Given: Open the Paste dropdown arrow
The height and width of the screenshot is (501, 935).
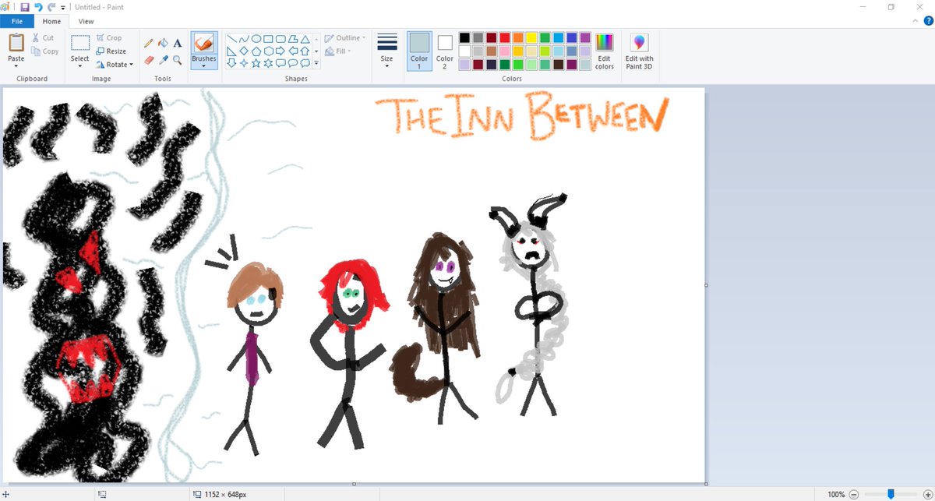Looking at the screenshot, I should coord(16,65).
